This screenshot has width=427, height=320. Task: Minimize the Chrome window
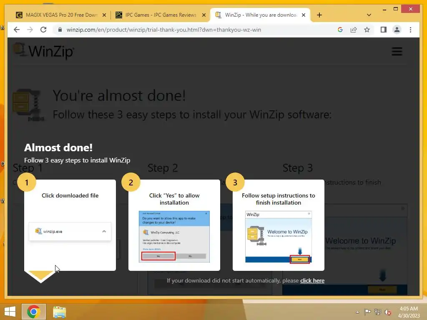pyautogui.click(x=384, y=9)
